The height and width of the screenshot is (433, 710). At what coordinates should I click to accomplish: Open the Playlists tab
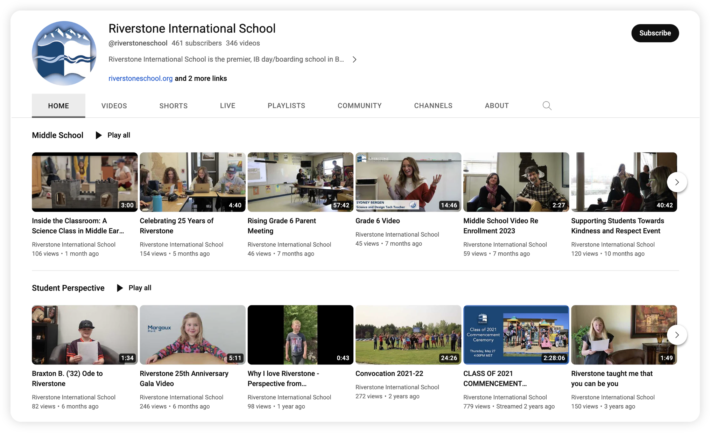(x=287, y=106)
